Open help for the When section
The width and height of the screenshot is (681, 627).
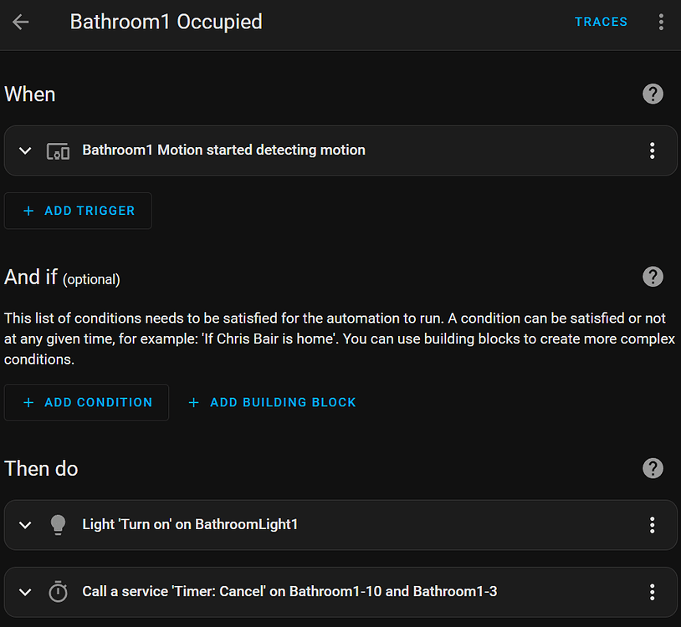(x=653, y=94)
